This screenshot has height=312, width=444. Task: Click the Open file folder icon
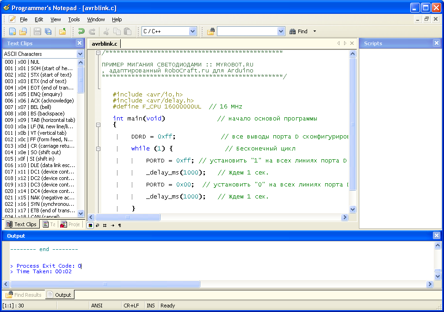click(x=23, y=31)
